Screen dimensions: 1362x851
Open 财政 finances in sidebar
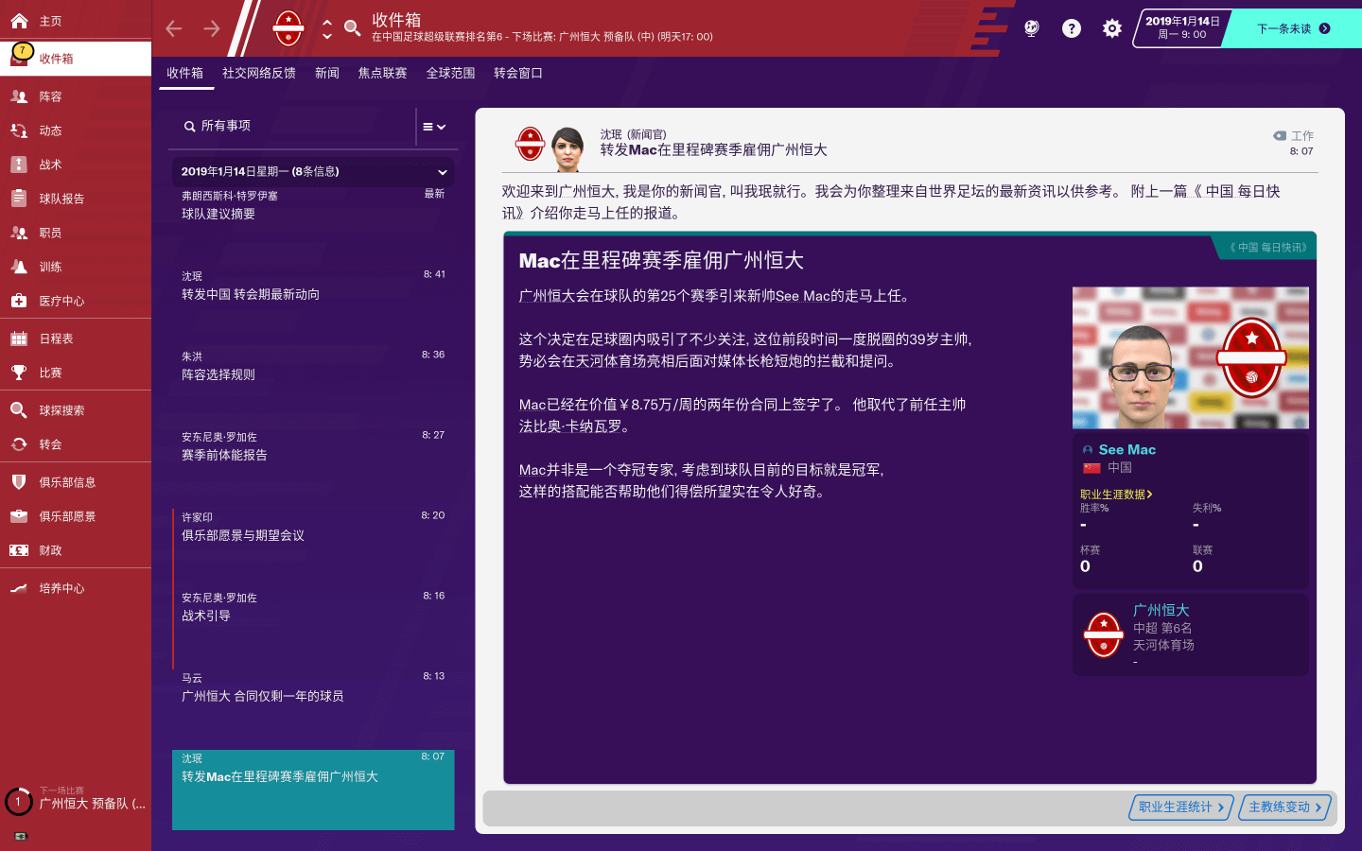51,550
